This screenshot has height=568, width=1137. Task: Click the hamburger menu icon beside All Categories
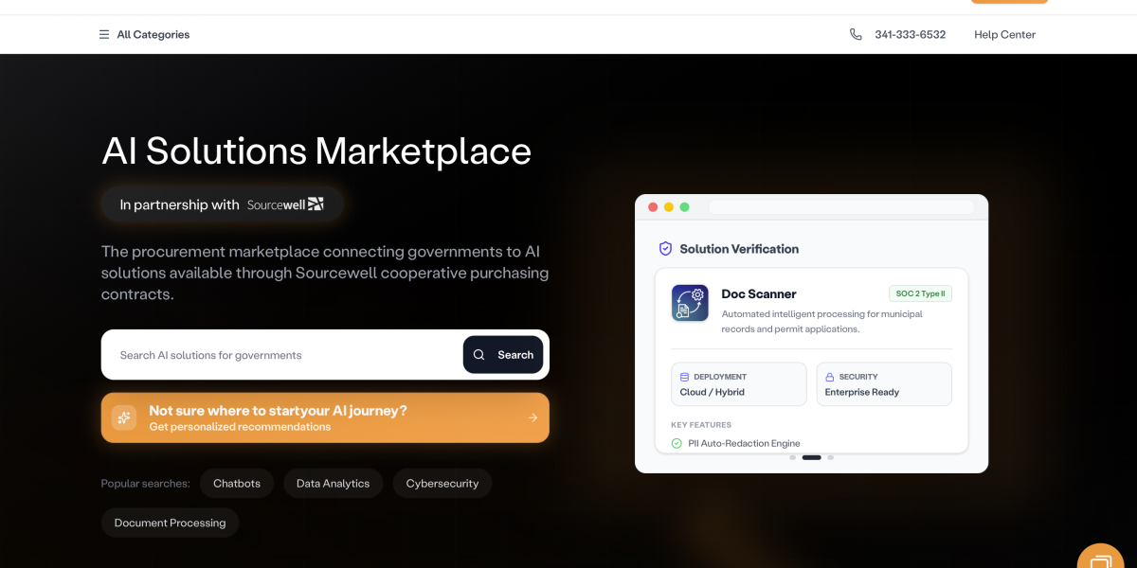[x=104, y=34]
